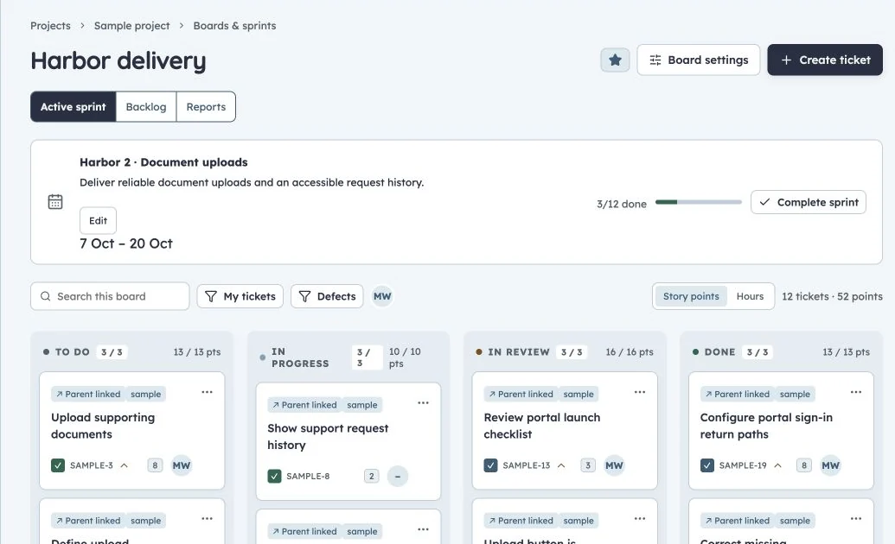Click 12 tickets · 52 points summary
This screenshot has height=544, width=895.
coord(832,296)
